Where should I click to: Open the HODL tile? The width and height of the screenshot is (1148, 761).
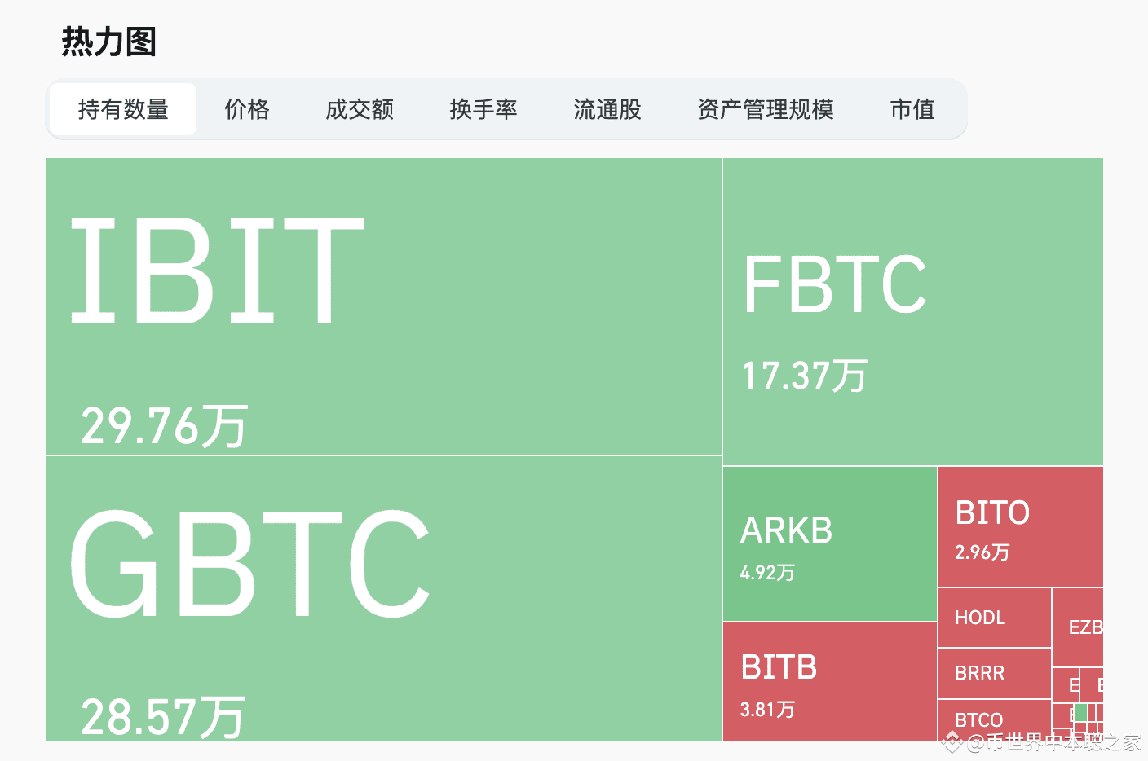point(995,618)
